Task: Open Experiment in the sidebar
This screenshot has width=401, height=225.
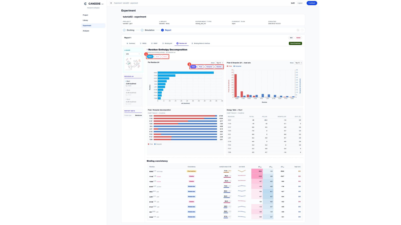Action: click(x=93, y=26)
